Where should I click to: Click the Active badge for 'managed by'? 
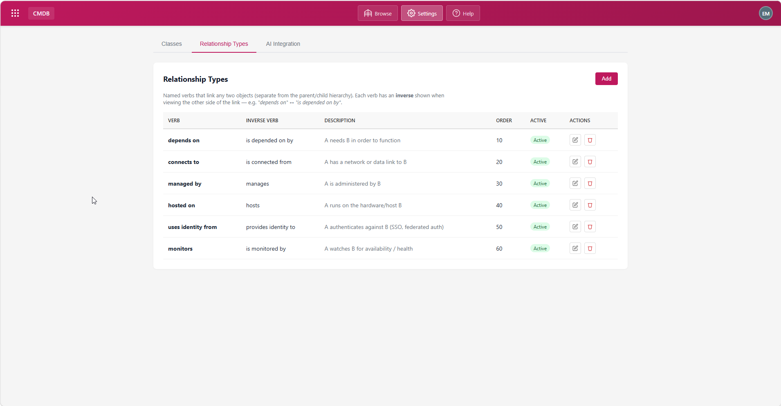click(x=540, y=183)
